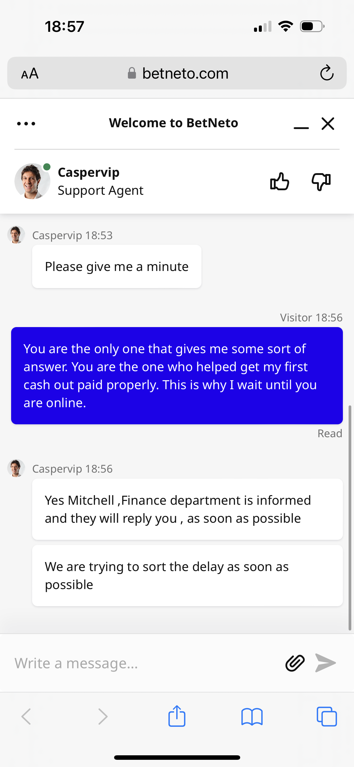Open the three-dot chat options menu
The height and width of the screenshot is (767, 354).
click(x=26, y=123)
